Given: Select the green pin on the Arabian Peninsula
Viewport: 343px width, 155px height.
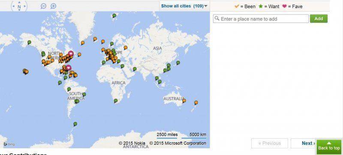Looking at the screenshot, I should coord(135,69).
